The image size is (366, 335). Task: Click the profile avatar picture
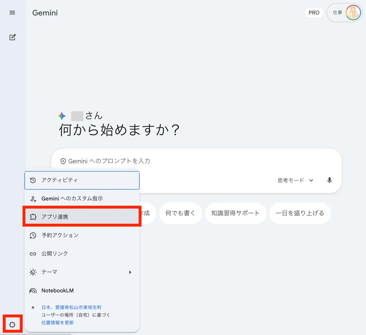[353, 13]
